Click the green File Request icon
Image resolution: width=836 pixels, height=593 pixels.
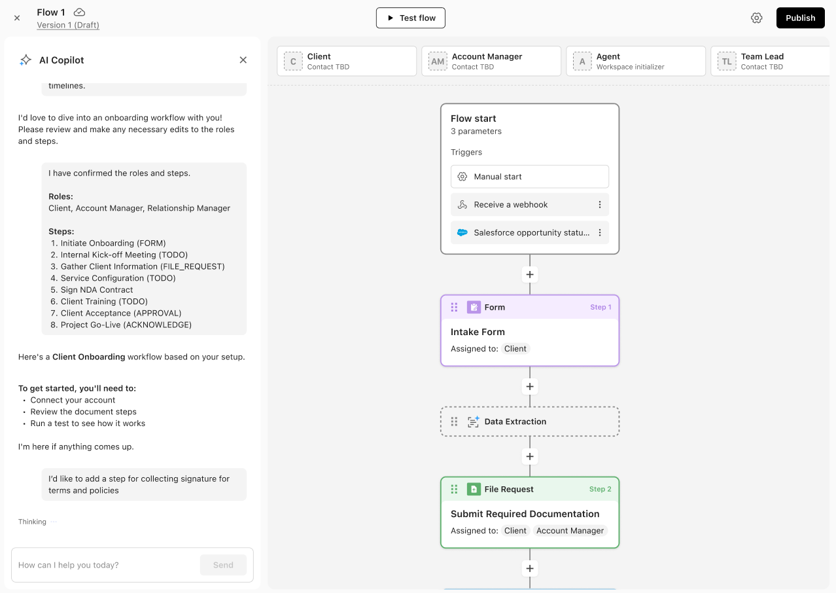click(x=474, y=489)
